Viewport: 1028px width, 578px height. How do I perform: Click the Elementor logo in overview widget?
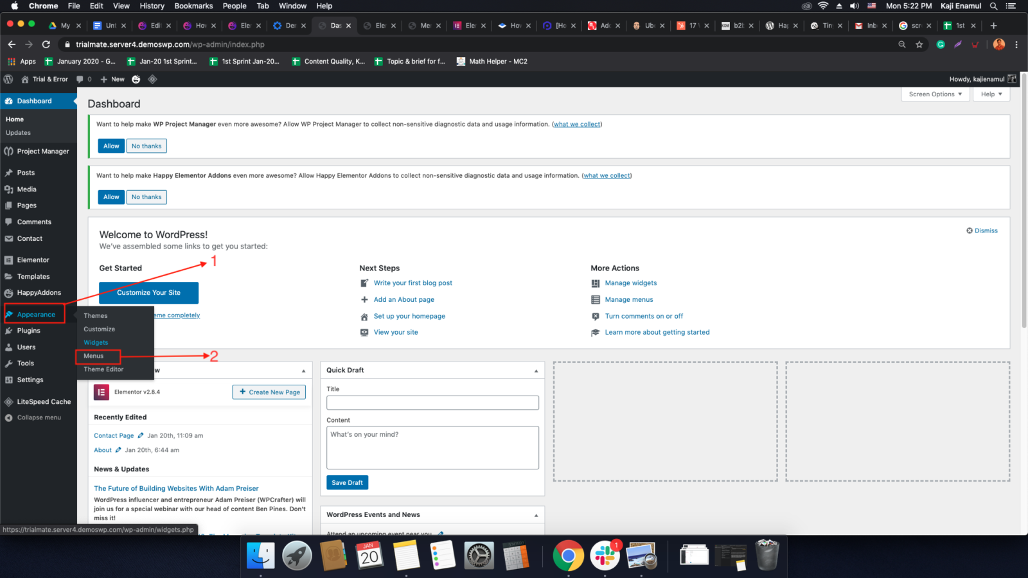coord(102,392)
